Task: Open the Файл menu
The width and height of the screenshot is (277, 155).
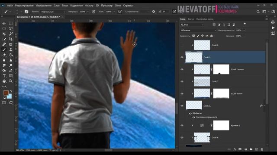Action: point(10,6)
